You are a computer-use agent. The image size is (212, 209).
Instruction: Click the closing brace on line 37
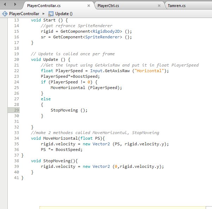22,156
